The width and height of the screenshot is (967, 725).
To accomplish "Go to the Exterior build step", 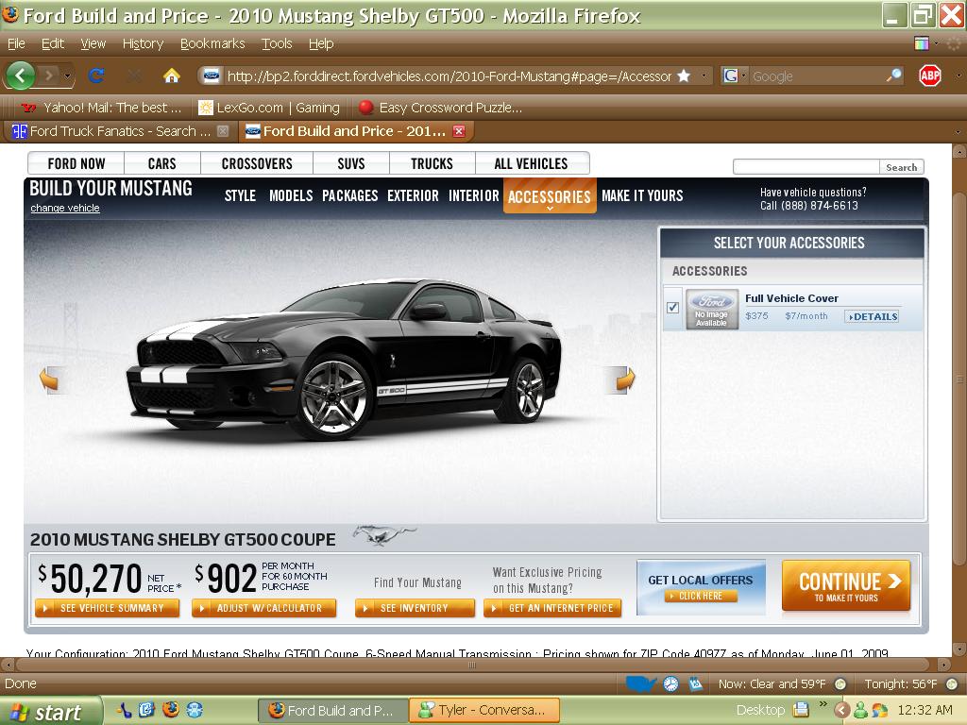I will coord(413,196).
